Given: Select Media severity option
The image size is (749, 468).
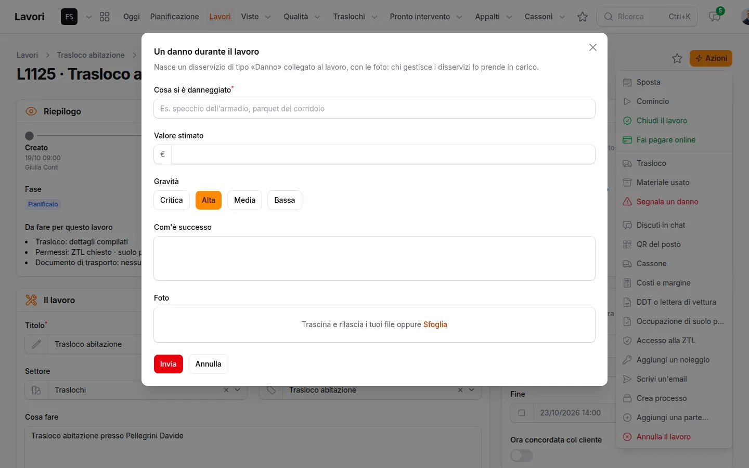Looking at the screenshot, I should tap(244, 200).
